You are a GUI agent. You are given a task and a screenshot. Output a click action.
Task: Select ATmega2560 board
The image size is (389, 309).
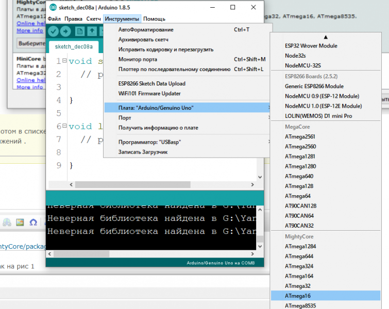click(326, 147)
